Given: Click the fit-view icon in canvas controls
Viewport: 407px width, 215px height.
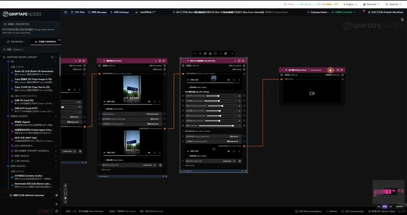Looking at the screenshot, I should coord(65,194).
